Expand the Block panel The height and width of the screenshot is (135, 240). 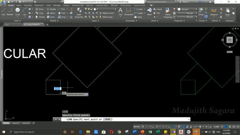click(x=154, y=21)
